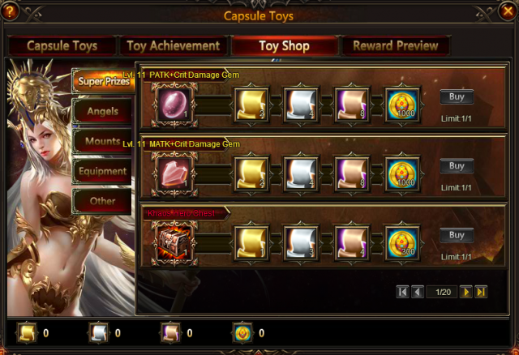Image resolution: width=519 pixels, height=355 pixels.
Task: Switch to the Reward Preview tab
Action: pos(396,45)
